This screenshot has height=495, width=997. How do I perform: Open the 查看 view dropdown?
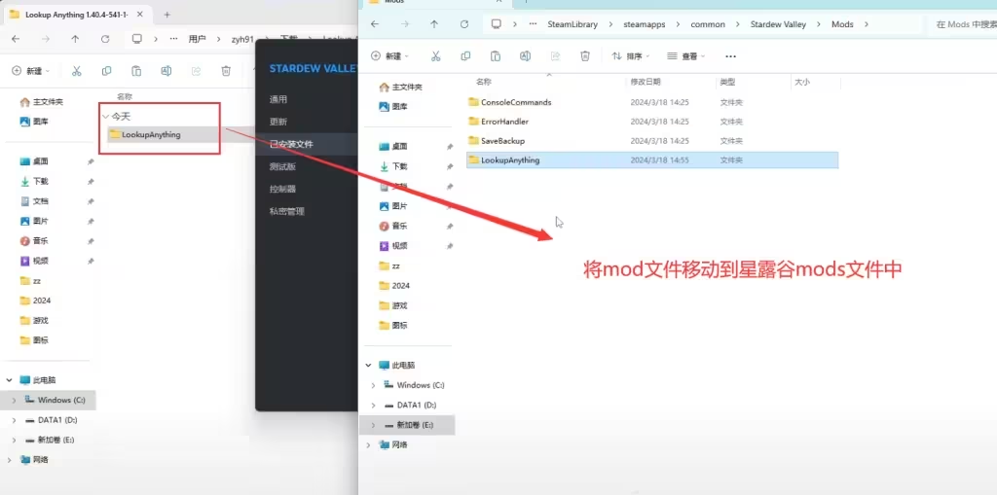coord(686,55)
